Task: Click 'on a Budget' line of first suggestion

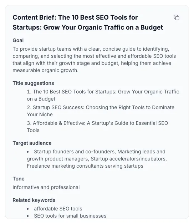Action: coord(41,99)
